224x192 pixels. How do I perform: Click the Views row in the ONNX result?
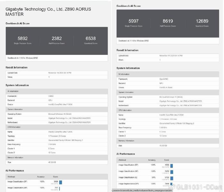57,77
